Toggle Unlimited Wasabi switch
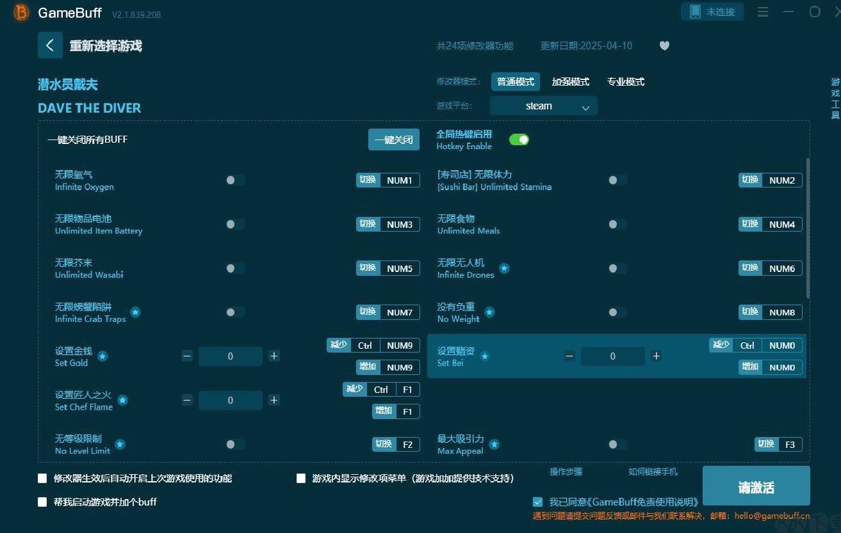The height and width of the screenshot is (533, 841). (x=235, y=268)
